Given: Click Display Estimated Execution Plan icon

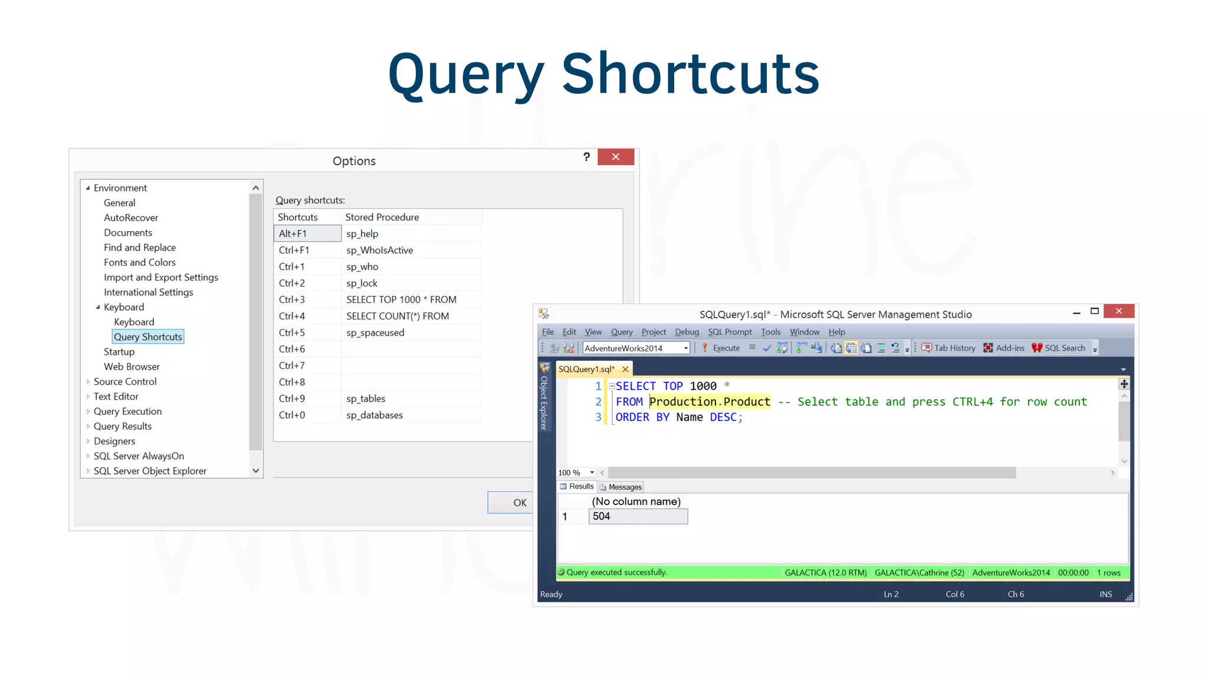Looking at the screenshot, I should (x=782, y=348).
